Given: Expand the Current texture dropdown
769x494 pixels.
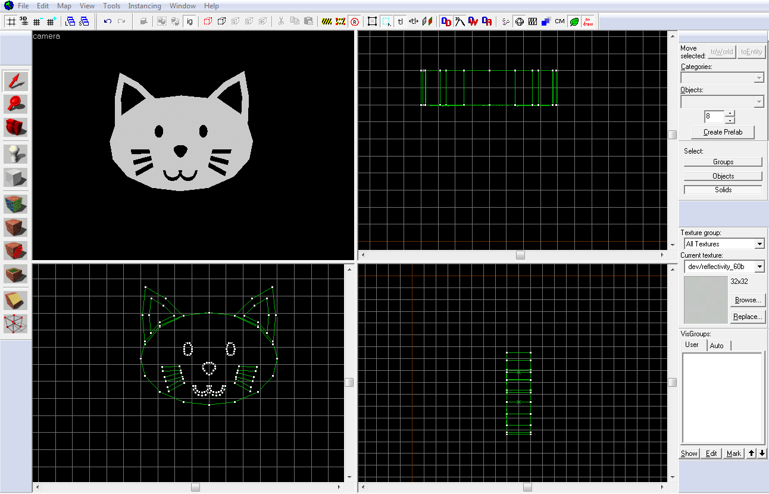Looking at the screenshot, I should (x=759, y=267).
